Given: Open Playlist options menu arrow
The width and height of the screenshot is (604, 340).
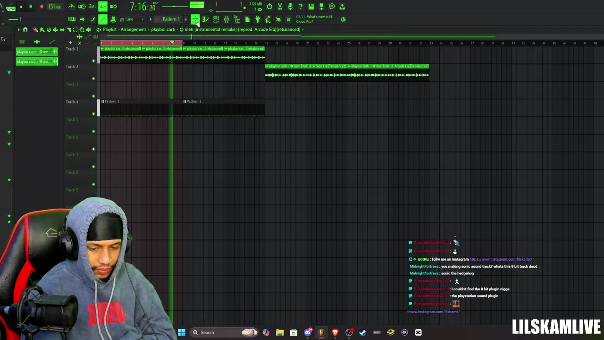Looking at the screenshot, I should pos(19,30).
